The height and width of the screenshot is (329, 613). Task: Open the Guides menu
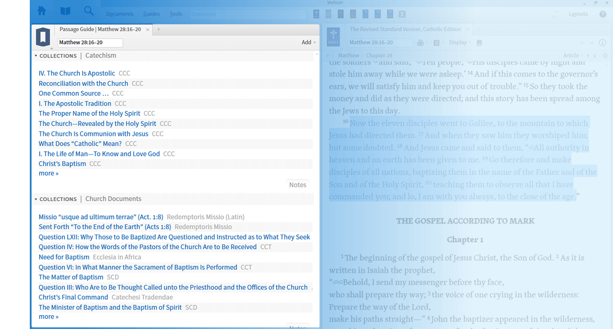[x=151, y=14]
